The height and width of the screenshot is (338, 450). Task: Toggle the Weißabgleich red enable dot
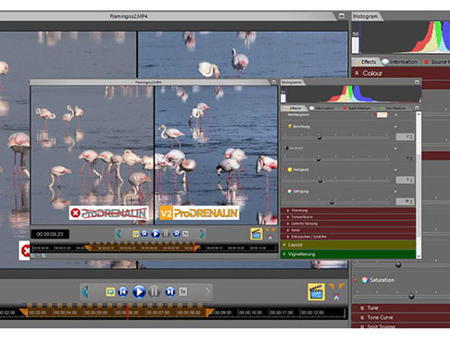coord(283,115)
